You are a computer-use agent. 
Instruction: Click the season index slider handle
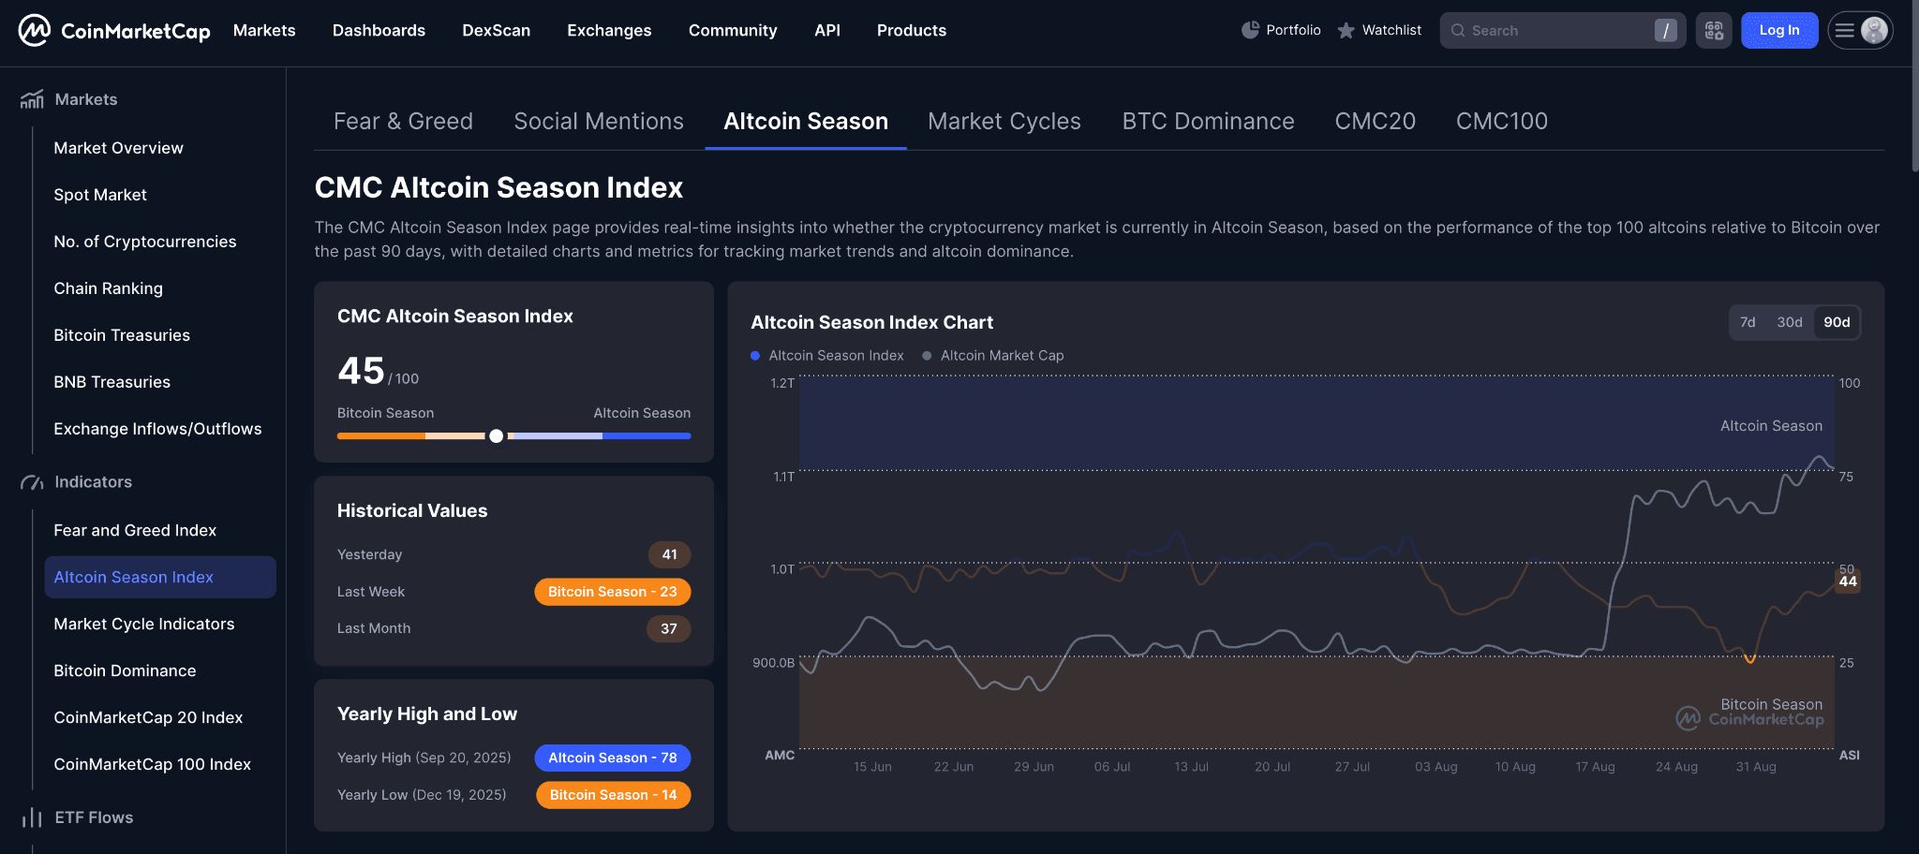point(497,435)
